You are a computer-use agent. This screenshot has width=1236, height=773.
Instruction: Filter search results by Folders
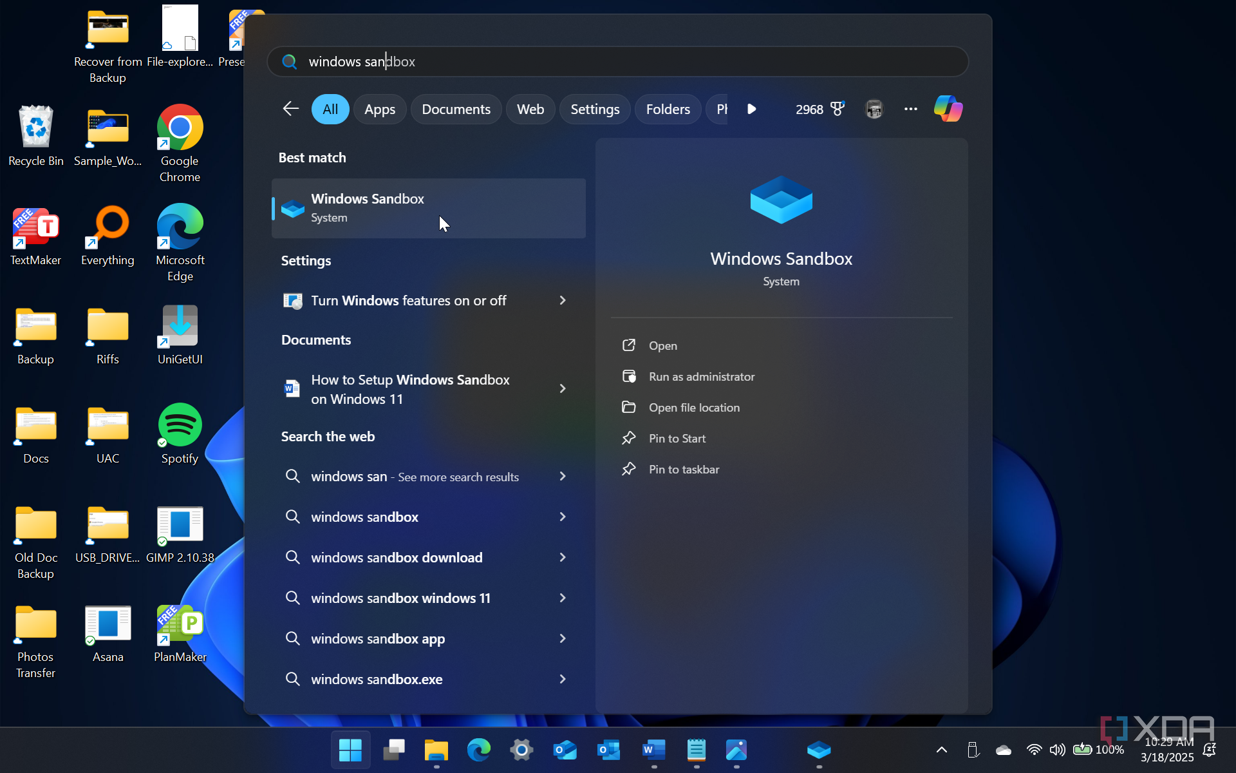pyautogui.click(x=668, y=109)
